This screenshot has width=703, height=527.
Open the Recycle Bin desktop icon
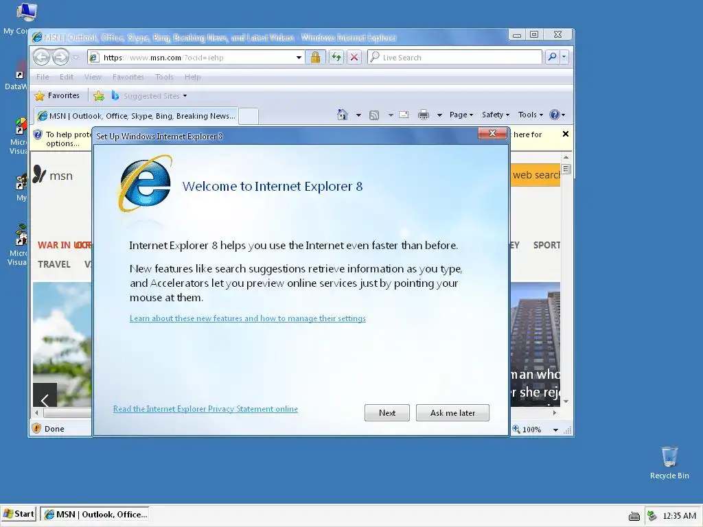[x=669, y=462]
